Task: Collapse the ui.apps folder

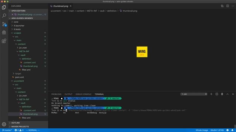Action: (x=17, y=33)
